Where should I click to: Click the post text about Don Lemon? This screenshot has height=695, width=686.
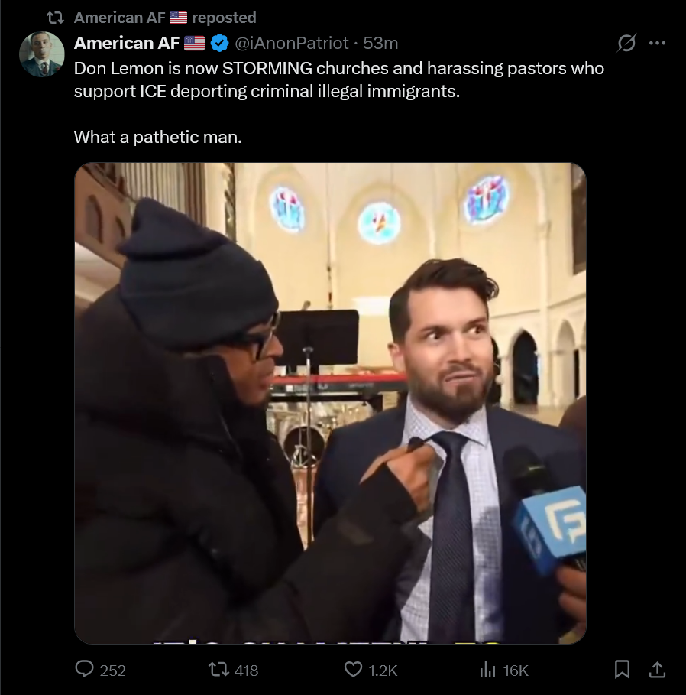(x=338, y=102)
